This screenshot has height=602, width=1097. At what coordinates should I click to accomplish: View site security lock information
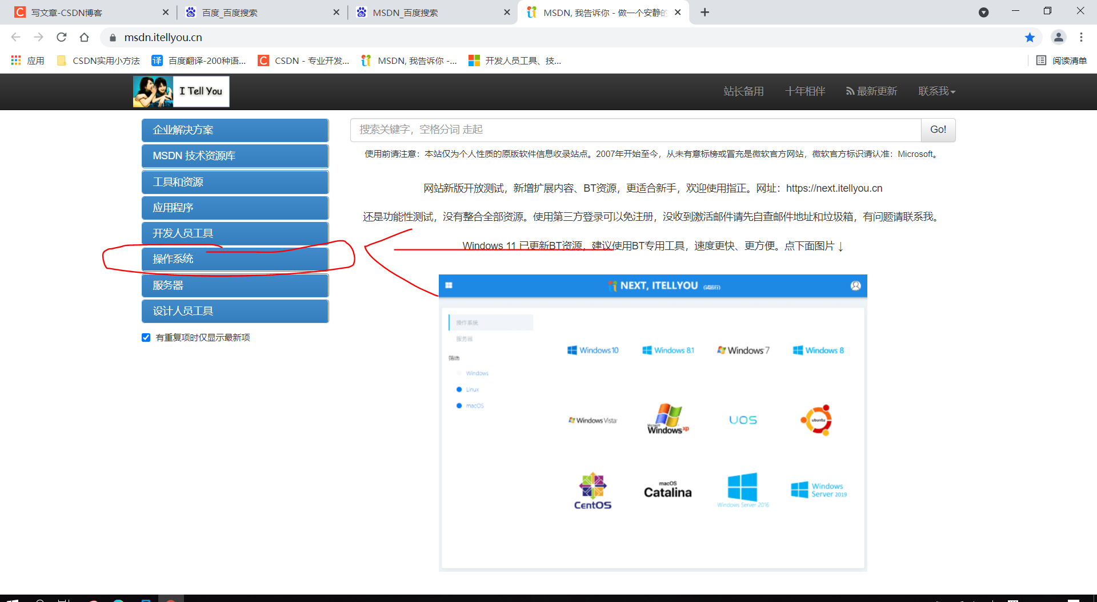(113, 38)
